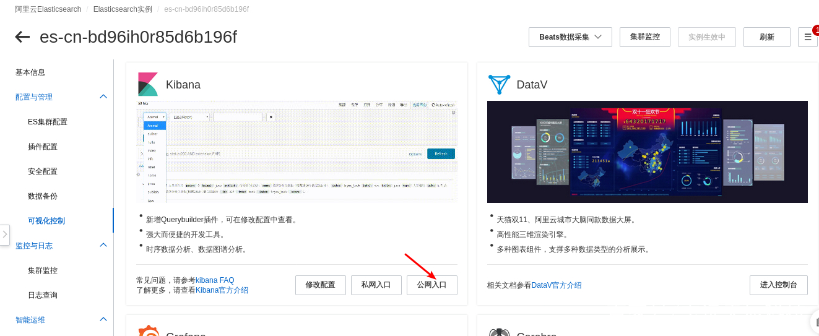Click the 集群监控 button in the header
The image size is (819, 336).
[645, 37]
